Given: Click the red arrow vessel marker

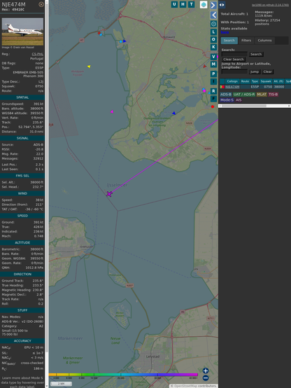Looking at the screenshot, I should point(205,67).
